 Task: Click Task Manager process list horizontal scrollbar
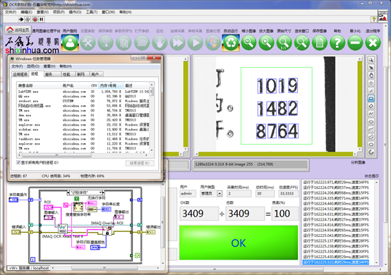(57, 155)
